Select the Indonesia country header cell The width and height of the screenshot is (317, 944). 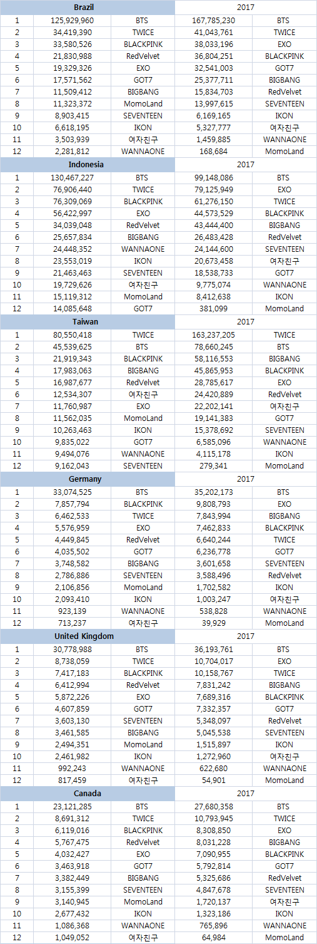coord(88,165)
